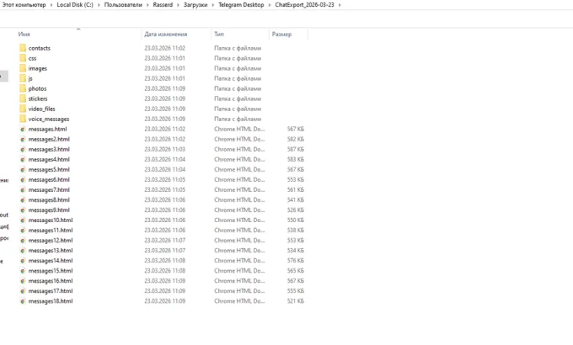573x345 pixels.
Task: Expand breadcrumb arrow after Local Disk (C:)
Action: [99, 5]
